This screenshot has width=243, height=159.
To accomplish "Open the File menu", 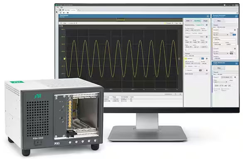I will pyautogui.click(x=58, y=7).
